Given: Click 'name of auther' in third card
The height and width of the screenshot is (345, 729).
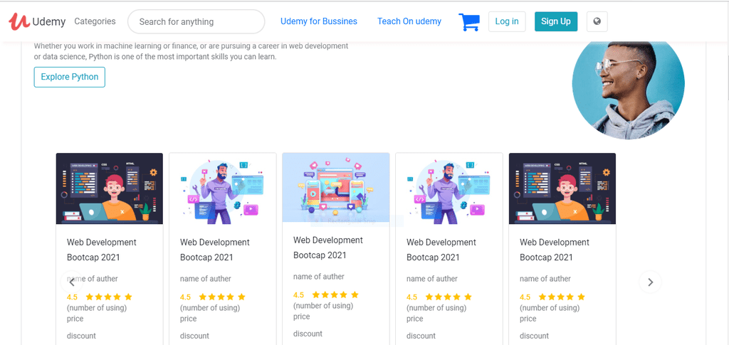Looking at the screenshot, I should (x=319, y=276).
